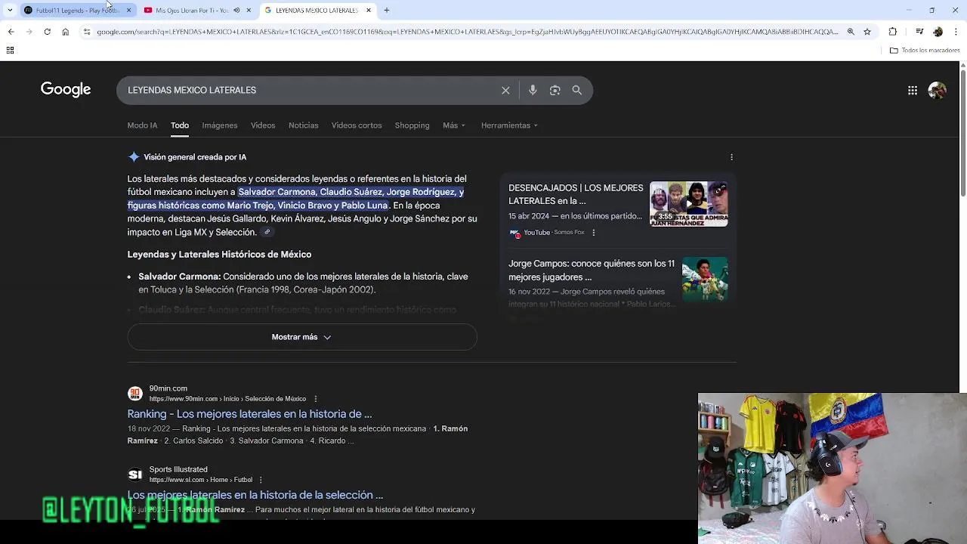Go forward in browser history
Viewport: 967px width, 544px height.
coord(29,32)
